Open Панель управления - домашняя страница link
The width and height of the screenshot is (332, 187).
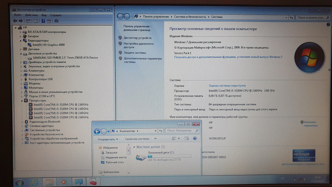(137, 28)
